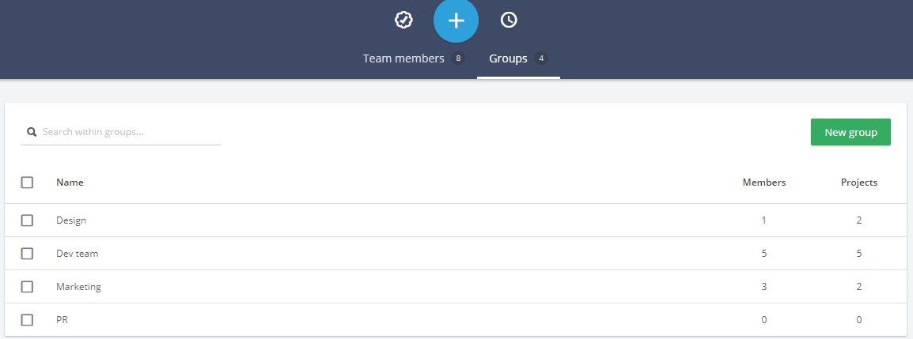Select the PR group checkbox
The image size is (913, 339).
27,320
